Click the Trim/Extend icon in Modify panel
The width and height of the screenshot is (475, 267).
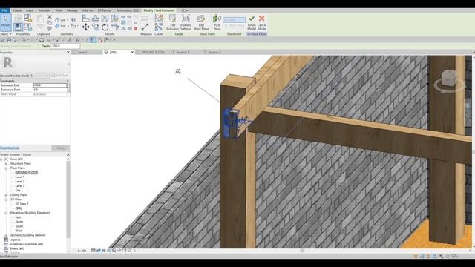pos(115,27)
